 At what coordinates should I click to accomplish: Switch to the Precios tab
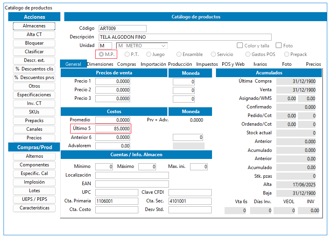click(x=314, y=64)
